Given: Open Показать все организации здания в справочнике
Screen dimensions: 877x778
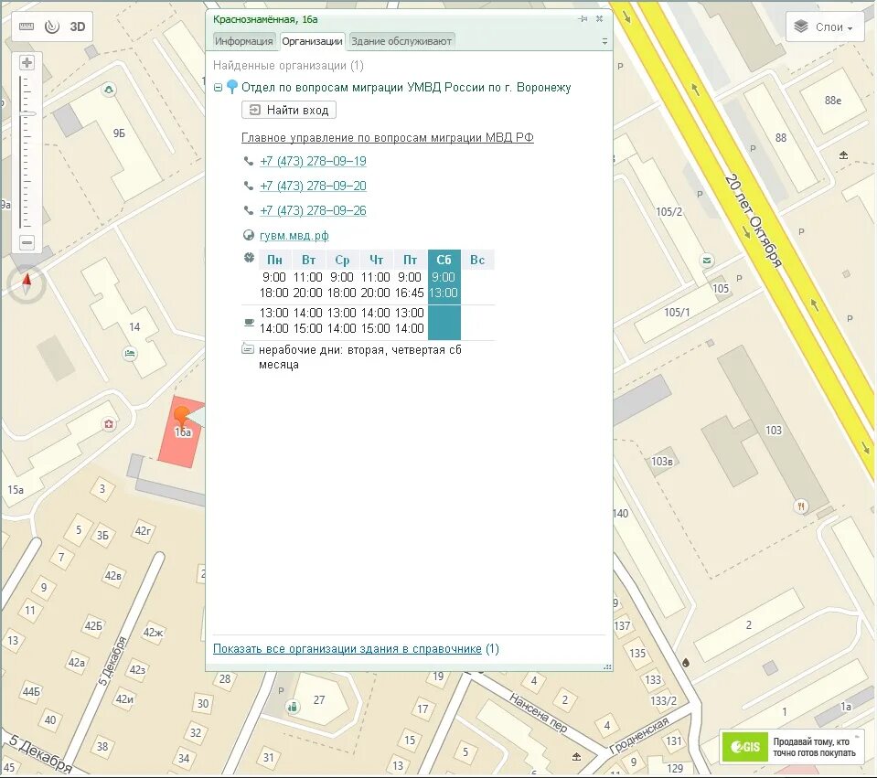Looking at the screenshot, I should 348,649.
